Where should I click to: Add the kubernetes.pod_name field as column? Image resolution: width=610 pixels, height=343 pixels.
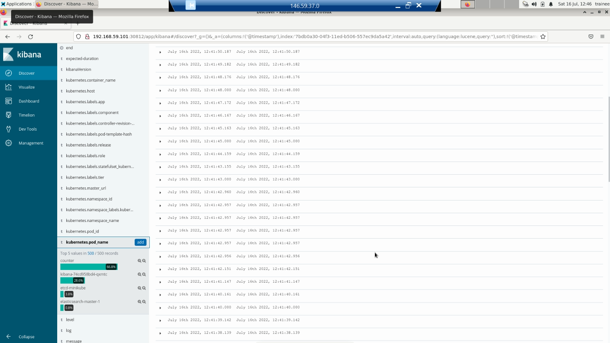pyautogui.click(x=141, y=242)
